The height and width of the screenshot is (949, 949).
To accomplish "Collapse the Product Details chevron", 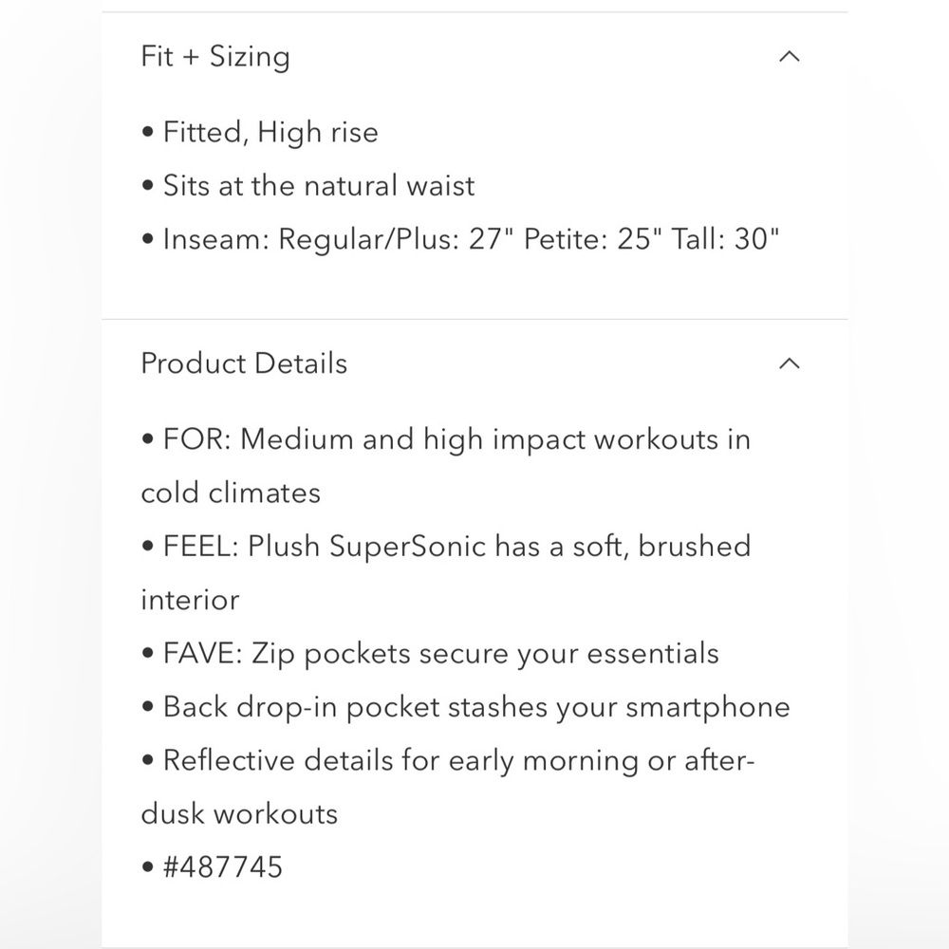I will (790, 363).
